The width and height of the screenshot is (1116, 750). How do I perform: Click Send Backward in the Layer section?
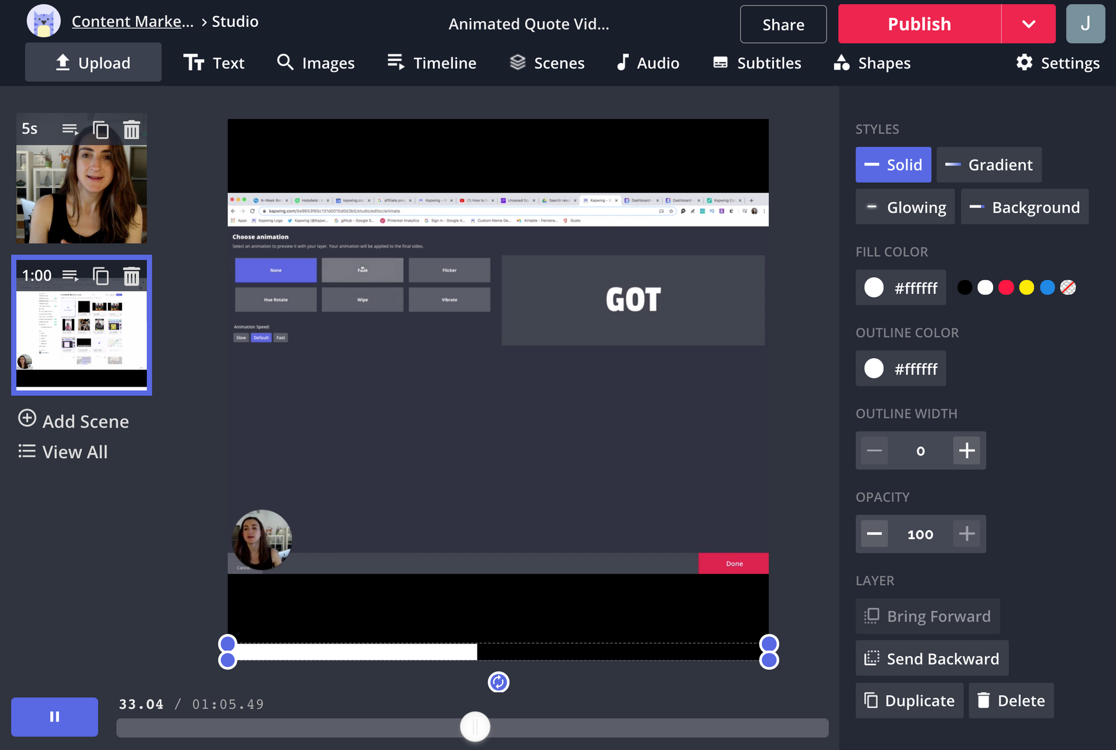point(932,658)
